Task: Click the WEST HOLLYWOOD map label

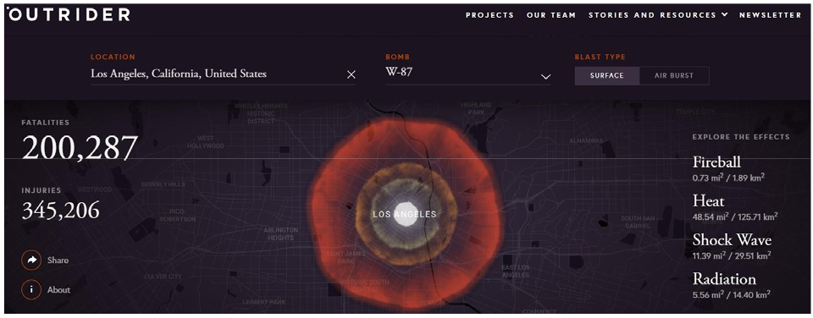Action: (206, 142)
